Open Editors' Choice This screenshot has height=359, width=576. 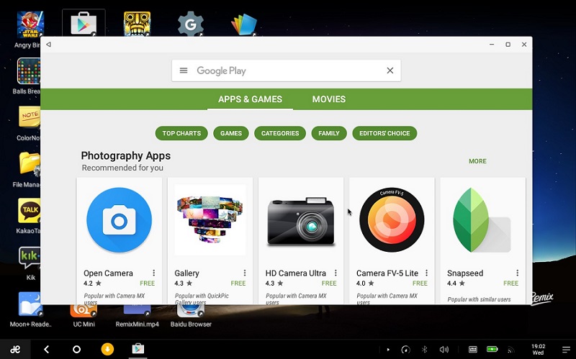(x=384, y=133)
